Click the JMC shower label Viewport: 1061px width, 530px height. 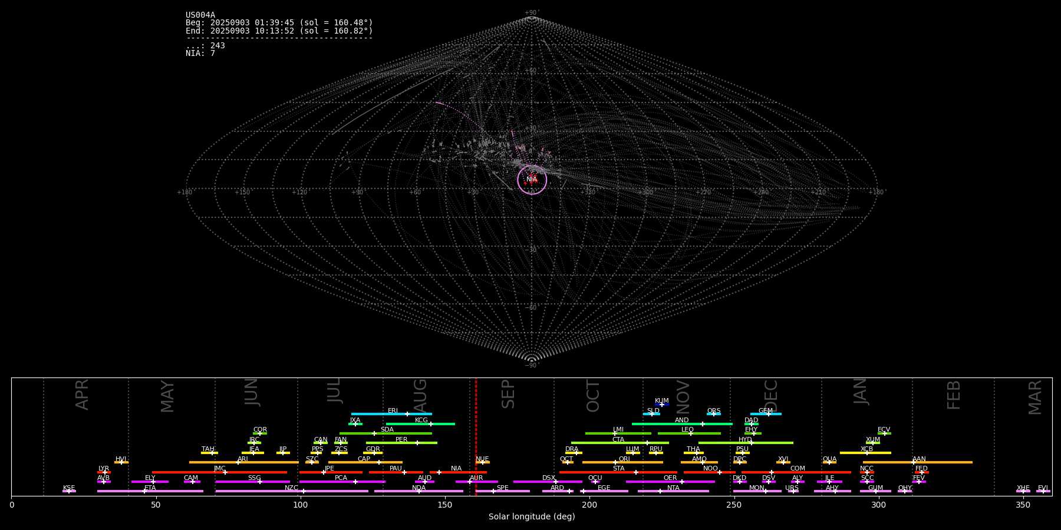[220, 469]
